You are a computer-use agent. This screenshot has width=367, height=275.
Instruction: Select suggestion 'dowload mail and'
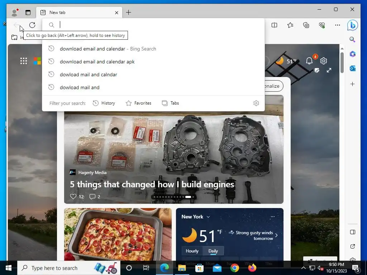[153, 87]
